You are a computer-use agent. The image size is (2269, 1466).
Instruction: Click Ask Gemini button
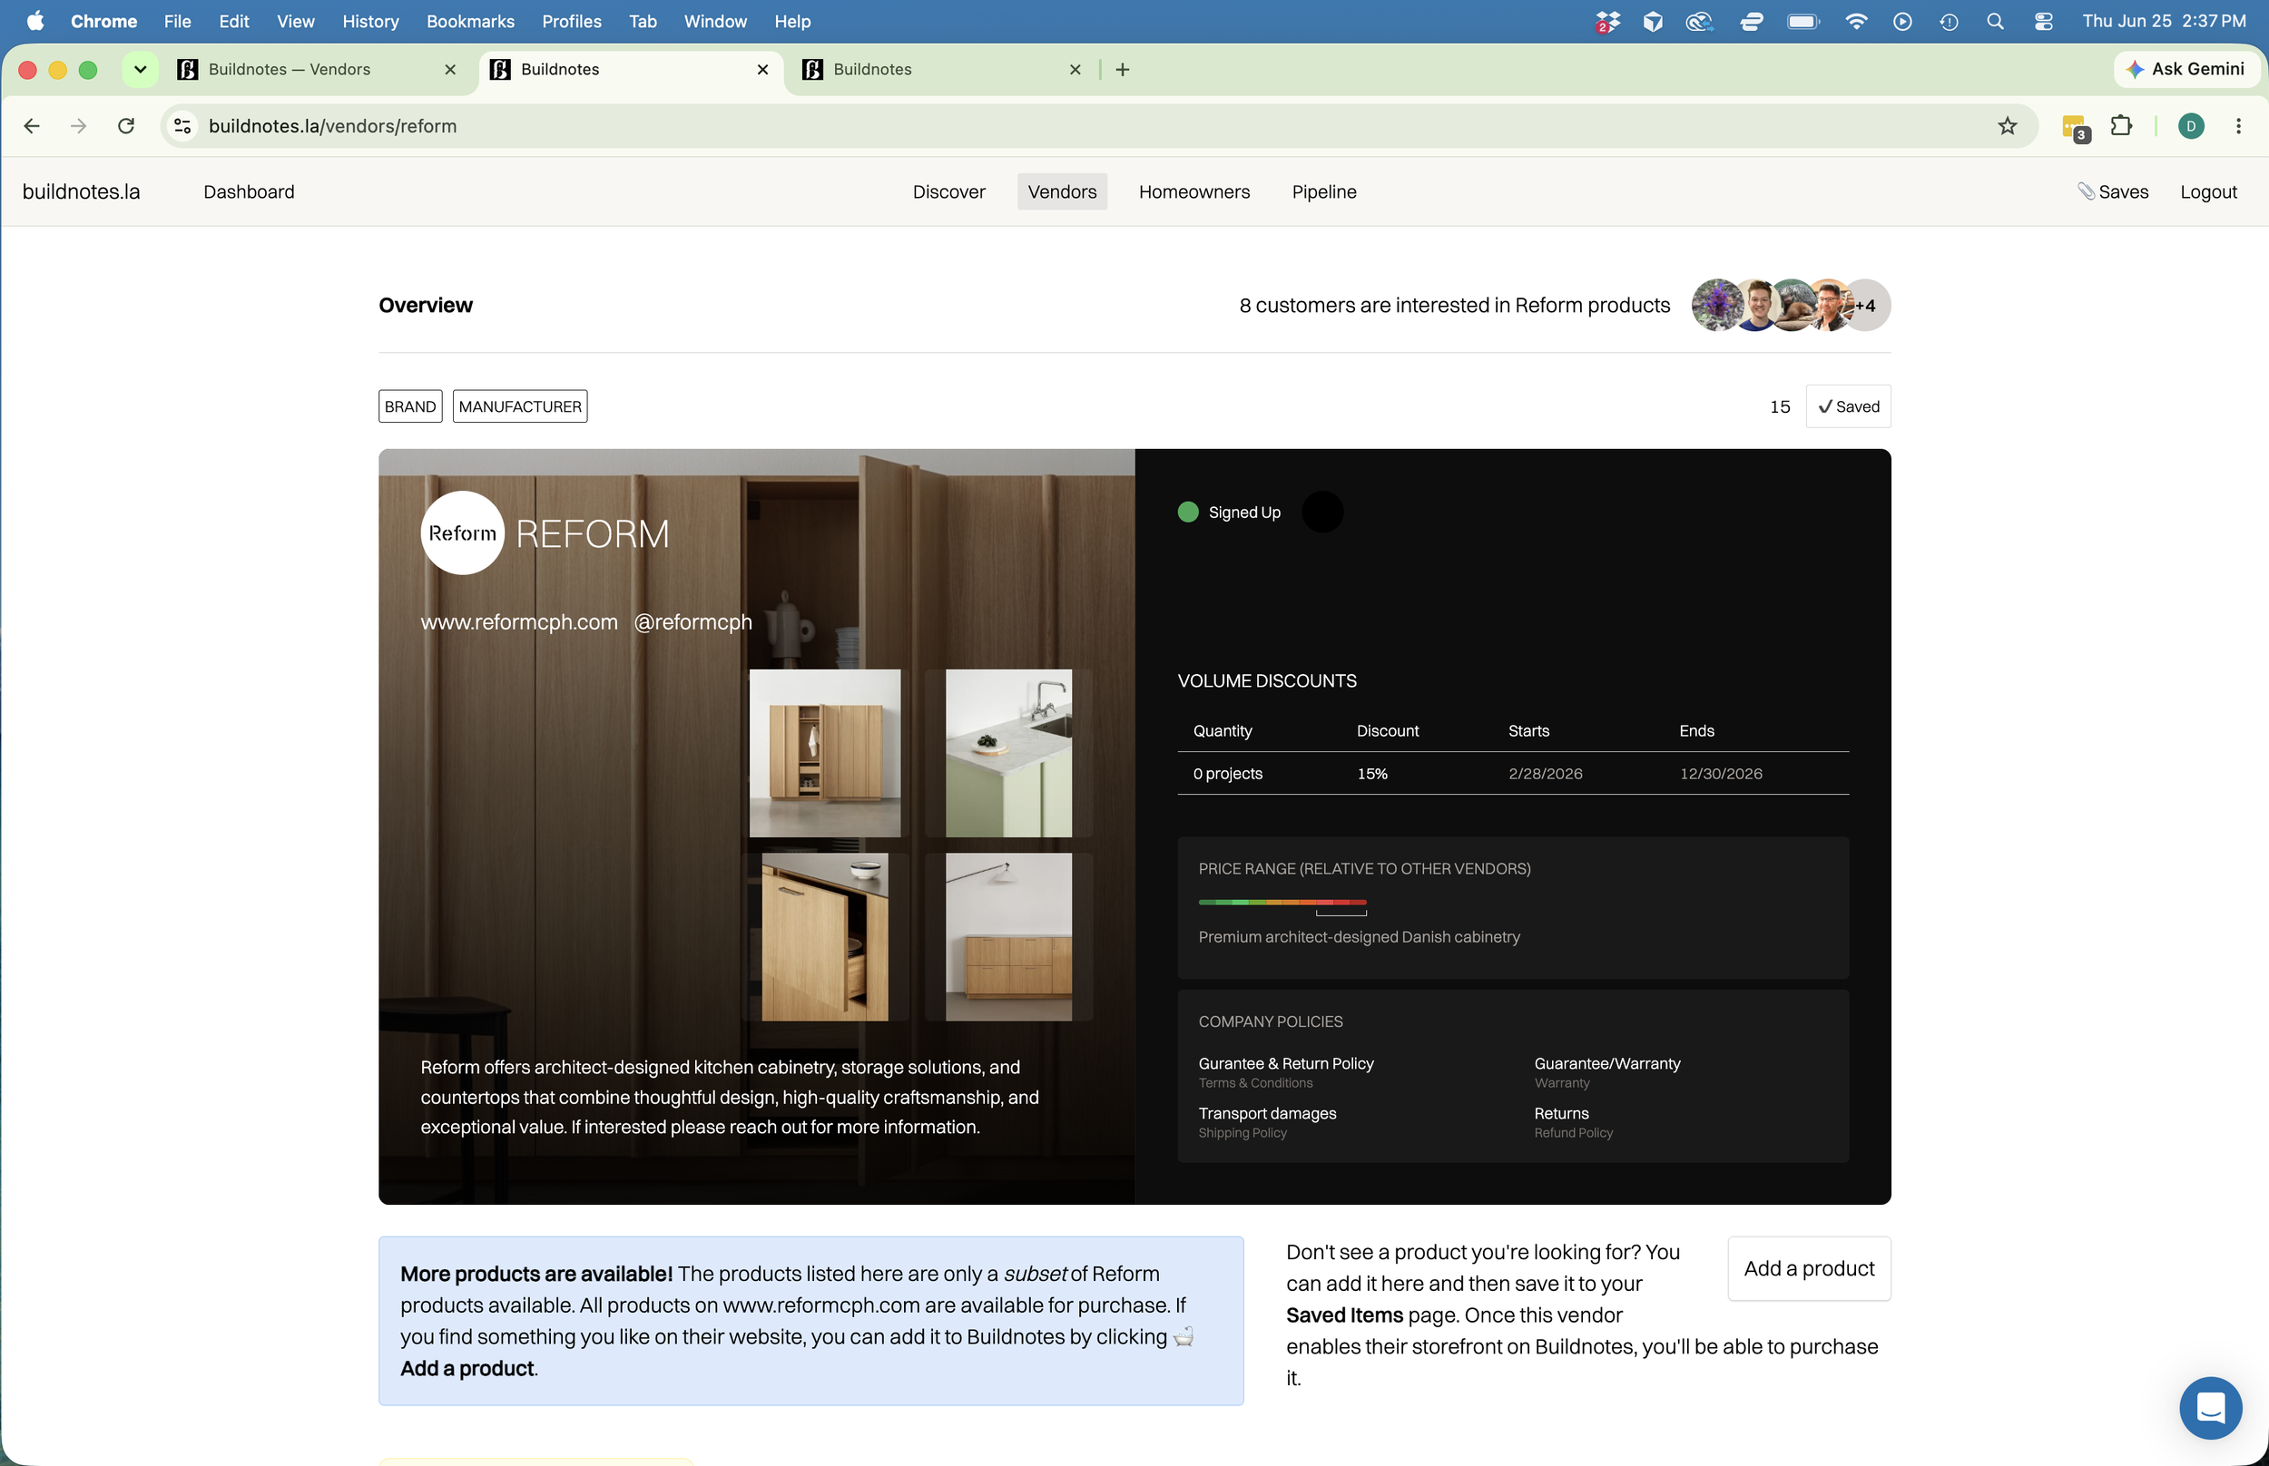click(x=2186, y=69)
